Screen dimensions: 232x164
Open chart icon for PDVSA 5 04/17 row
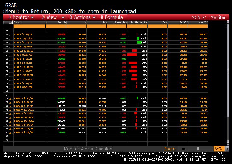coord(10,102)
